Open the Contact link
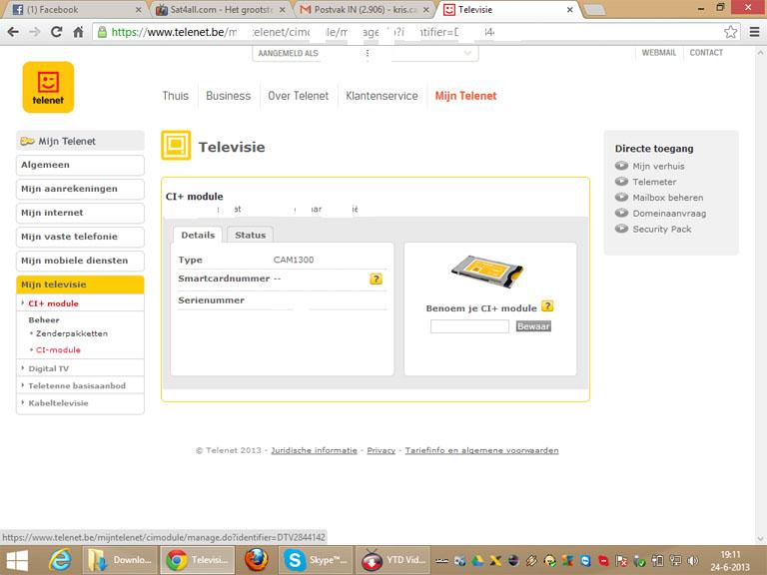767x575 pixels. [x=706, y=53]
